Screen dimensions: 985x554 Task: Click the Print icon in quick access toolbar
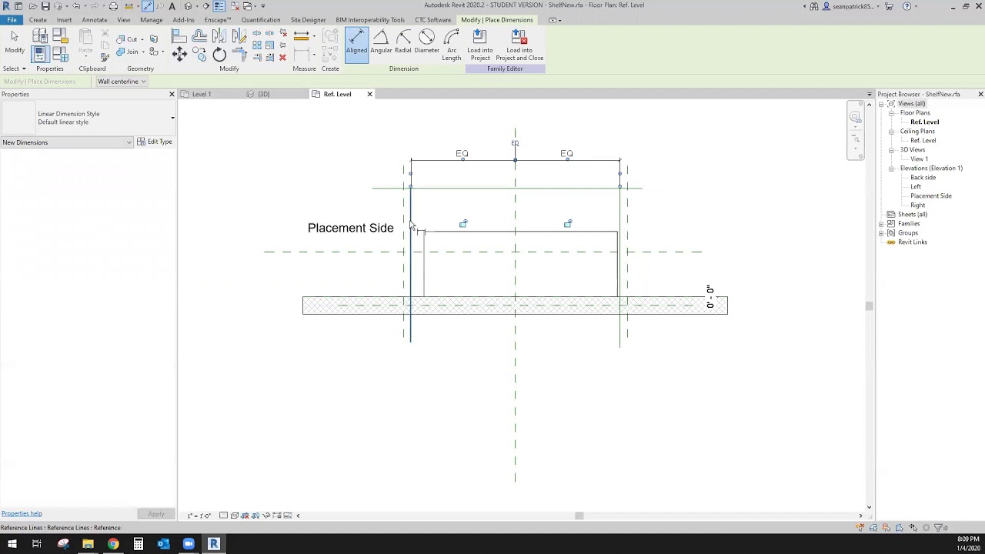tap(113, 6)
